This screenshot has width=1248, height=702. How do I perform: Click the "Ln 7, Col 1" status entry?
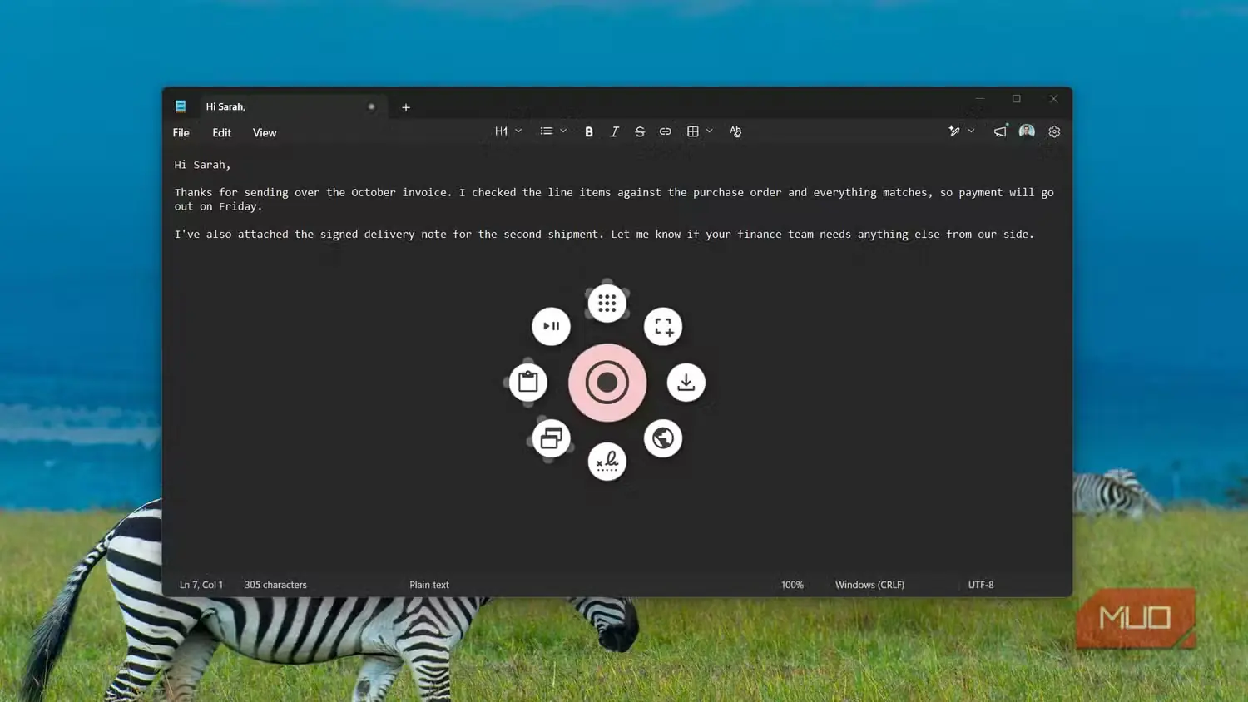(201, 585)
